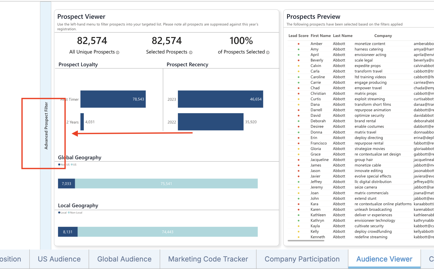This screenshot has height=269, width=434.
Task: Click the horizontal scrollbar under prospects table
Action: tap(306, 241)
